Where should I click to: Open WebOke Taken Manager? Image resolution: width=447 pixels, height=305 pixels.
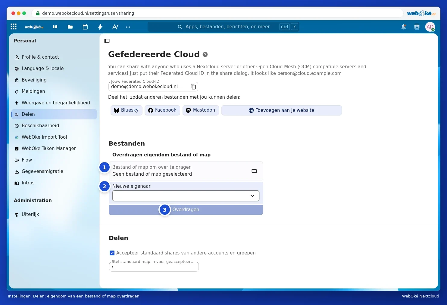(54, 149)
